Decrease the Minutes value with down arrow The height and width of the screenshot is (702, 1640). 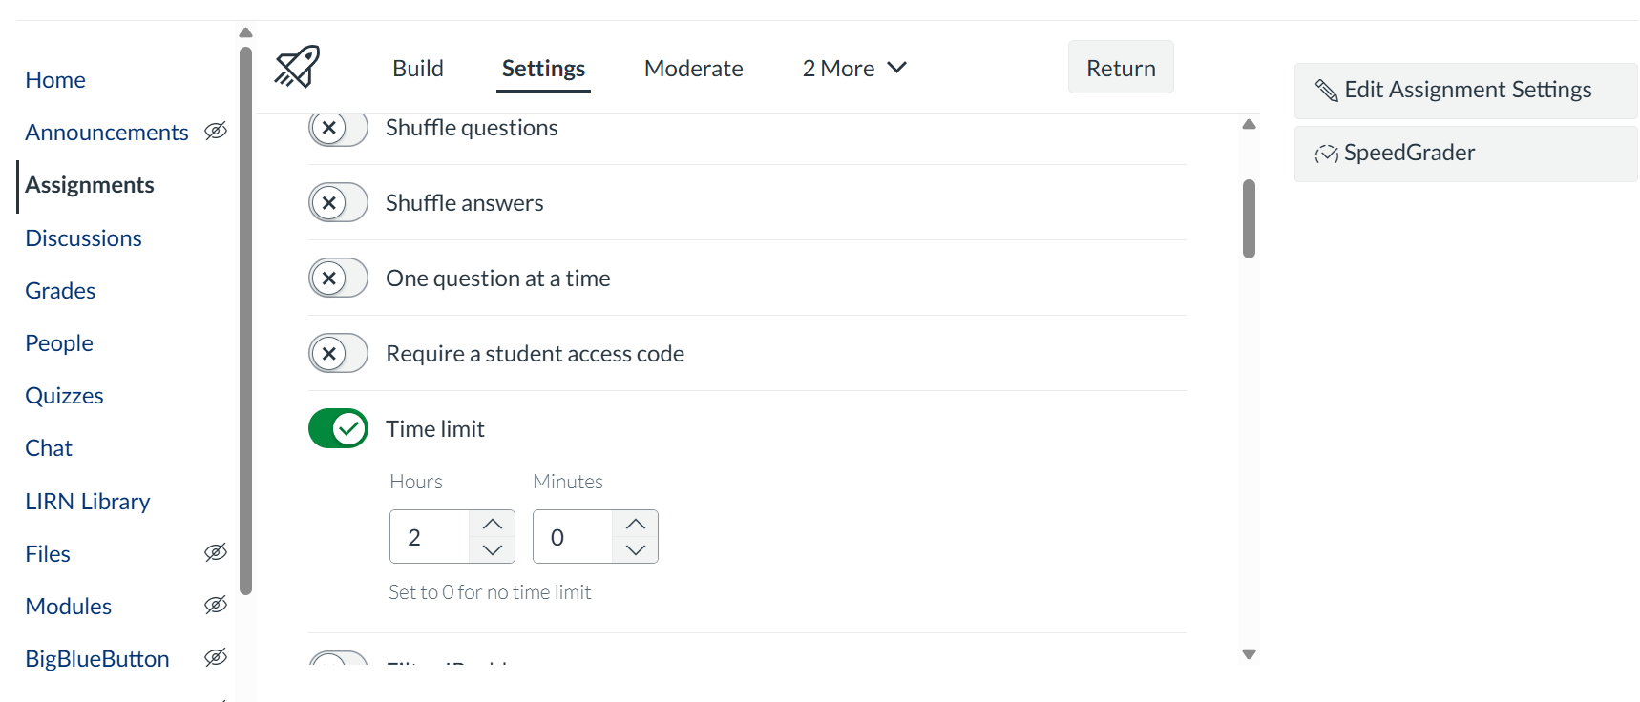pos(636,550)
